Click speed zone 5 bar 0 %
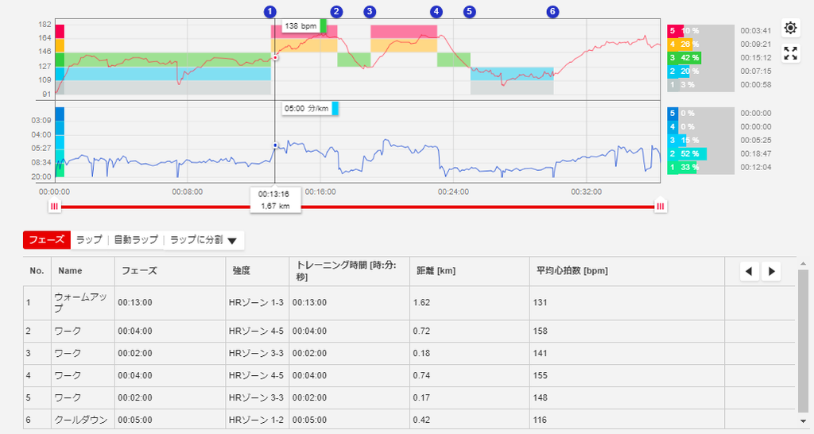The width and height of the screenshot is (814, 434). (700, 113)
